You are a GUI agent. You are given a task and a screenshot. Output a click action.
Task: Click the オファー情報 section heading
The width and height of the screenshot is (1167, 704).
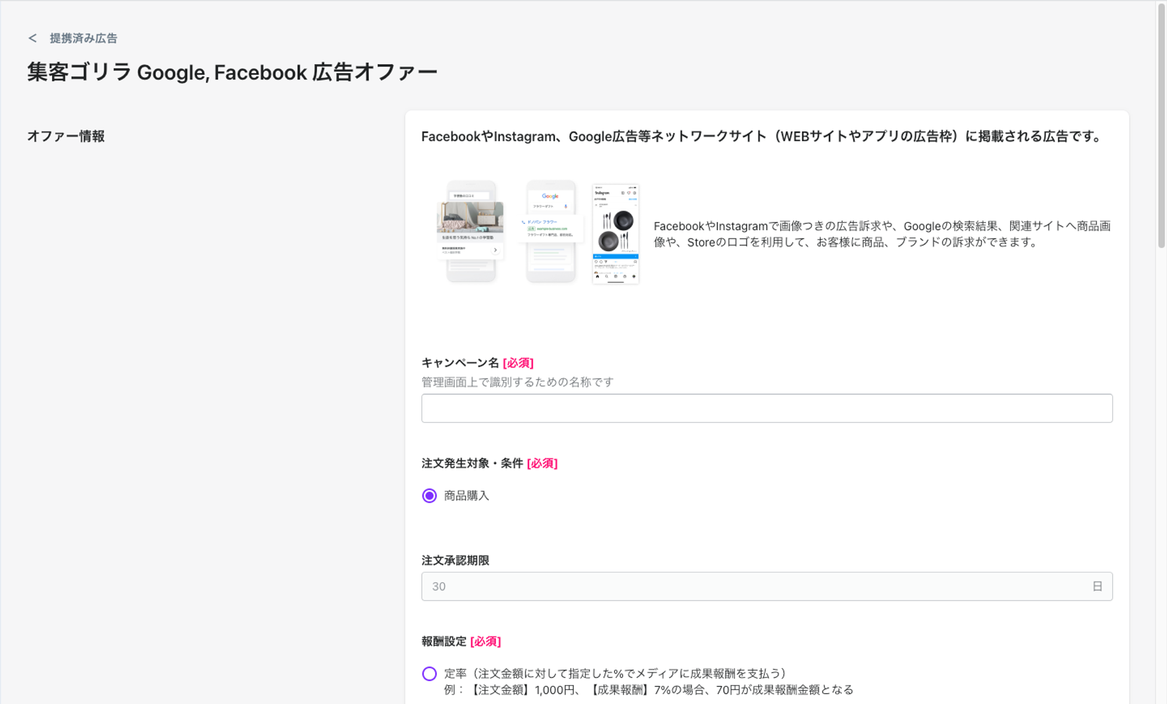[x=66, y=136]
